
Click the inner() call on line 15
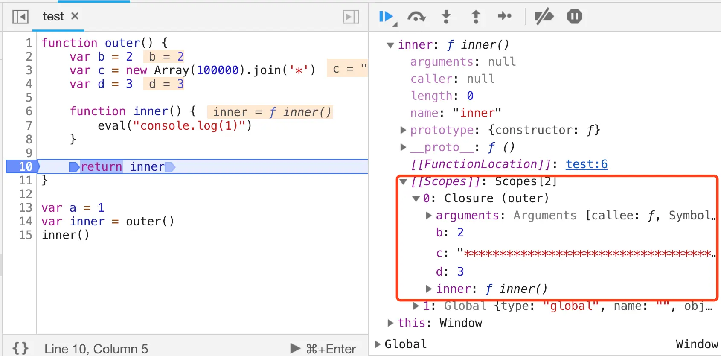66,235
